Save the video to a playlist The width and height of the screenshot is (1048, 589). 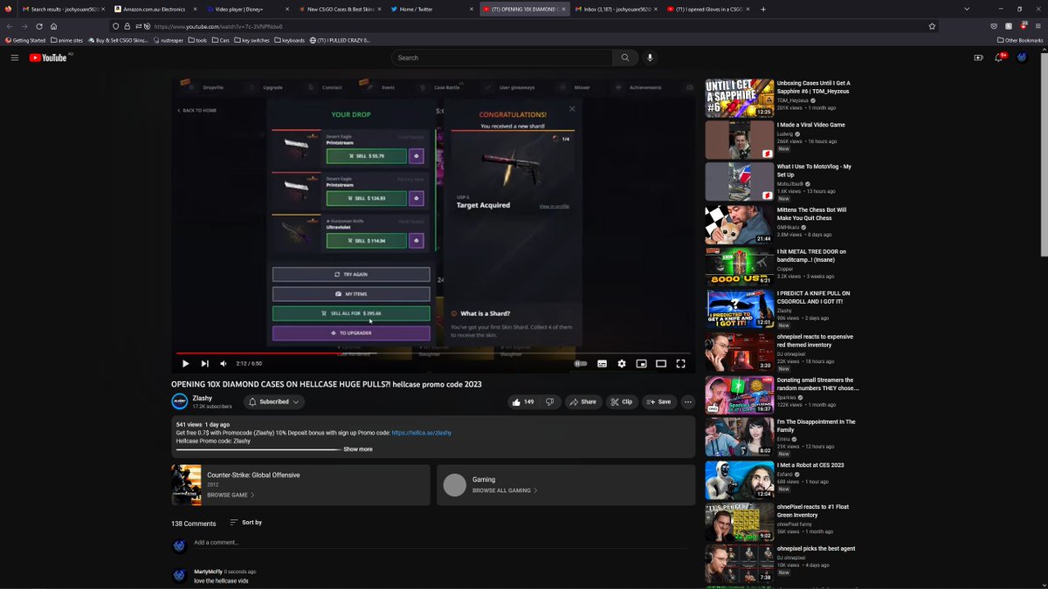(x=659, y=402)
